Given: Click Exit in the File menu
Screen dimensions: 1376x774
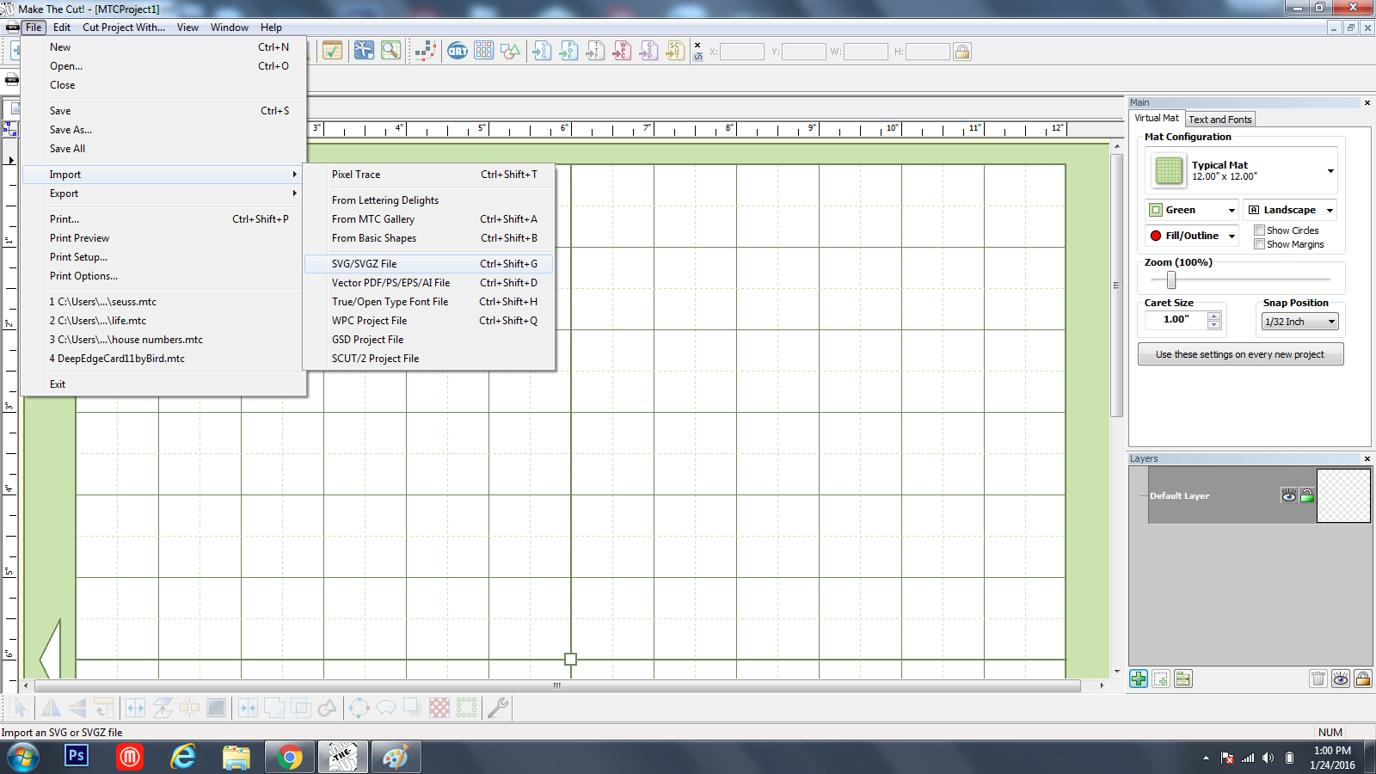Looking at the screenshot, I should (x=164, y=384).
